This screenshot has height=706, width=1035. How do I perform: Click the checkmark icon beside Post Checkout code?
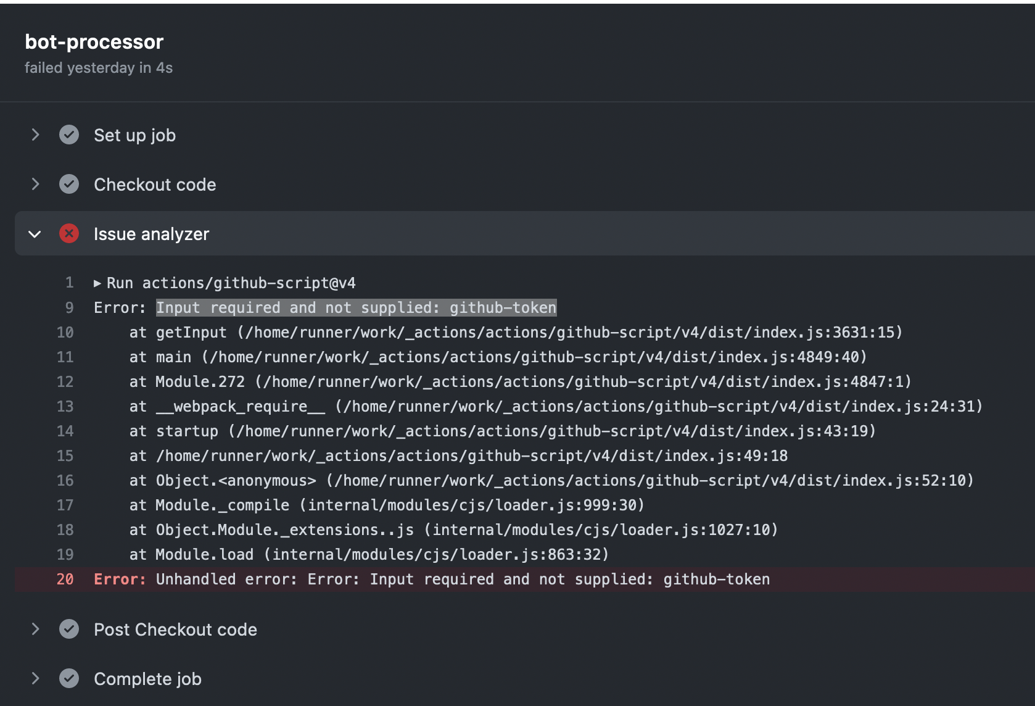pos(68,629)
